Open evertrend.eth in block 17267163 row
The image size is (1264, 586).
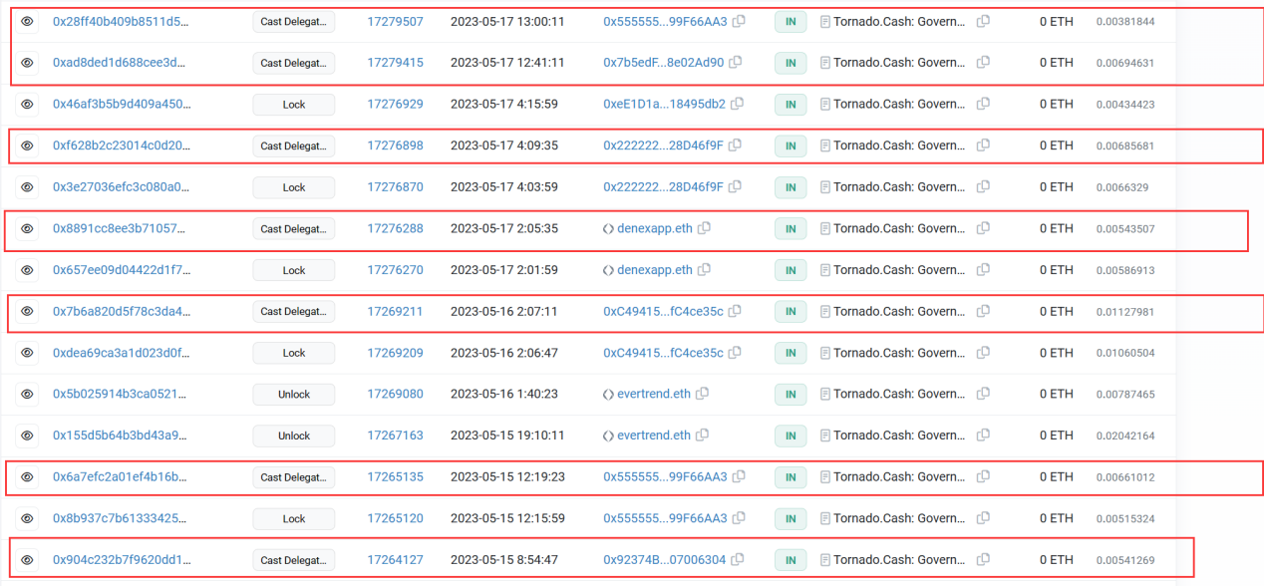654,436
